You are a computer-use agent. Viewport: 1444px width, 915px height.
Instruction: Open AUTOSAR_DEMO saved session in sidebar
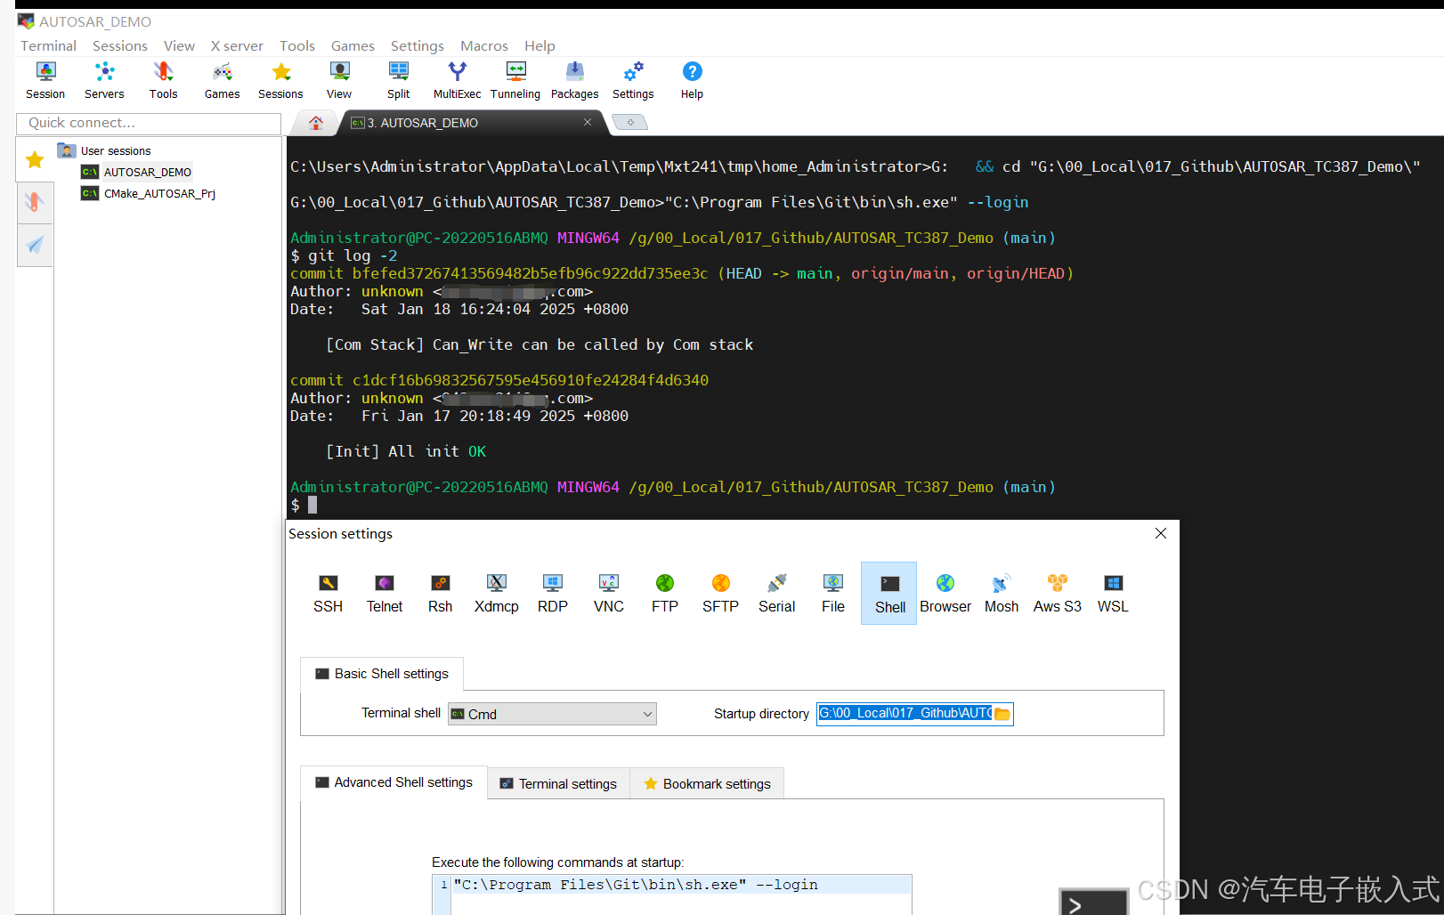(137, 172)
